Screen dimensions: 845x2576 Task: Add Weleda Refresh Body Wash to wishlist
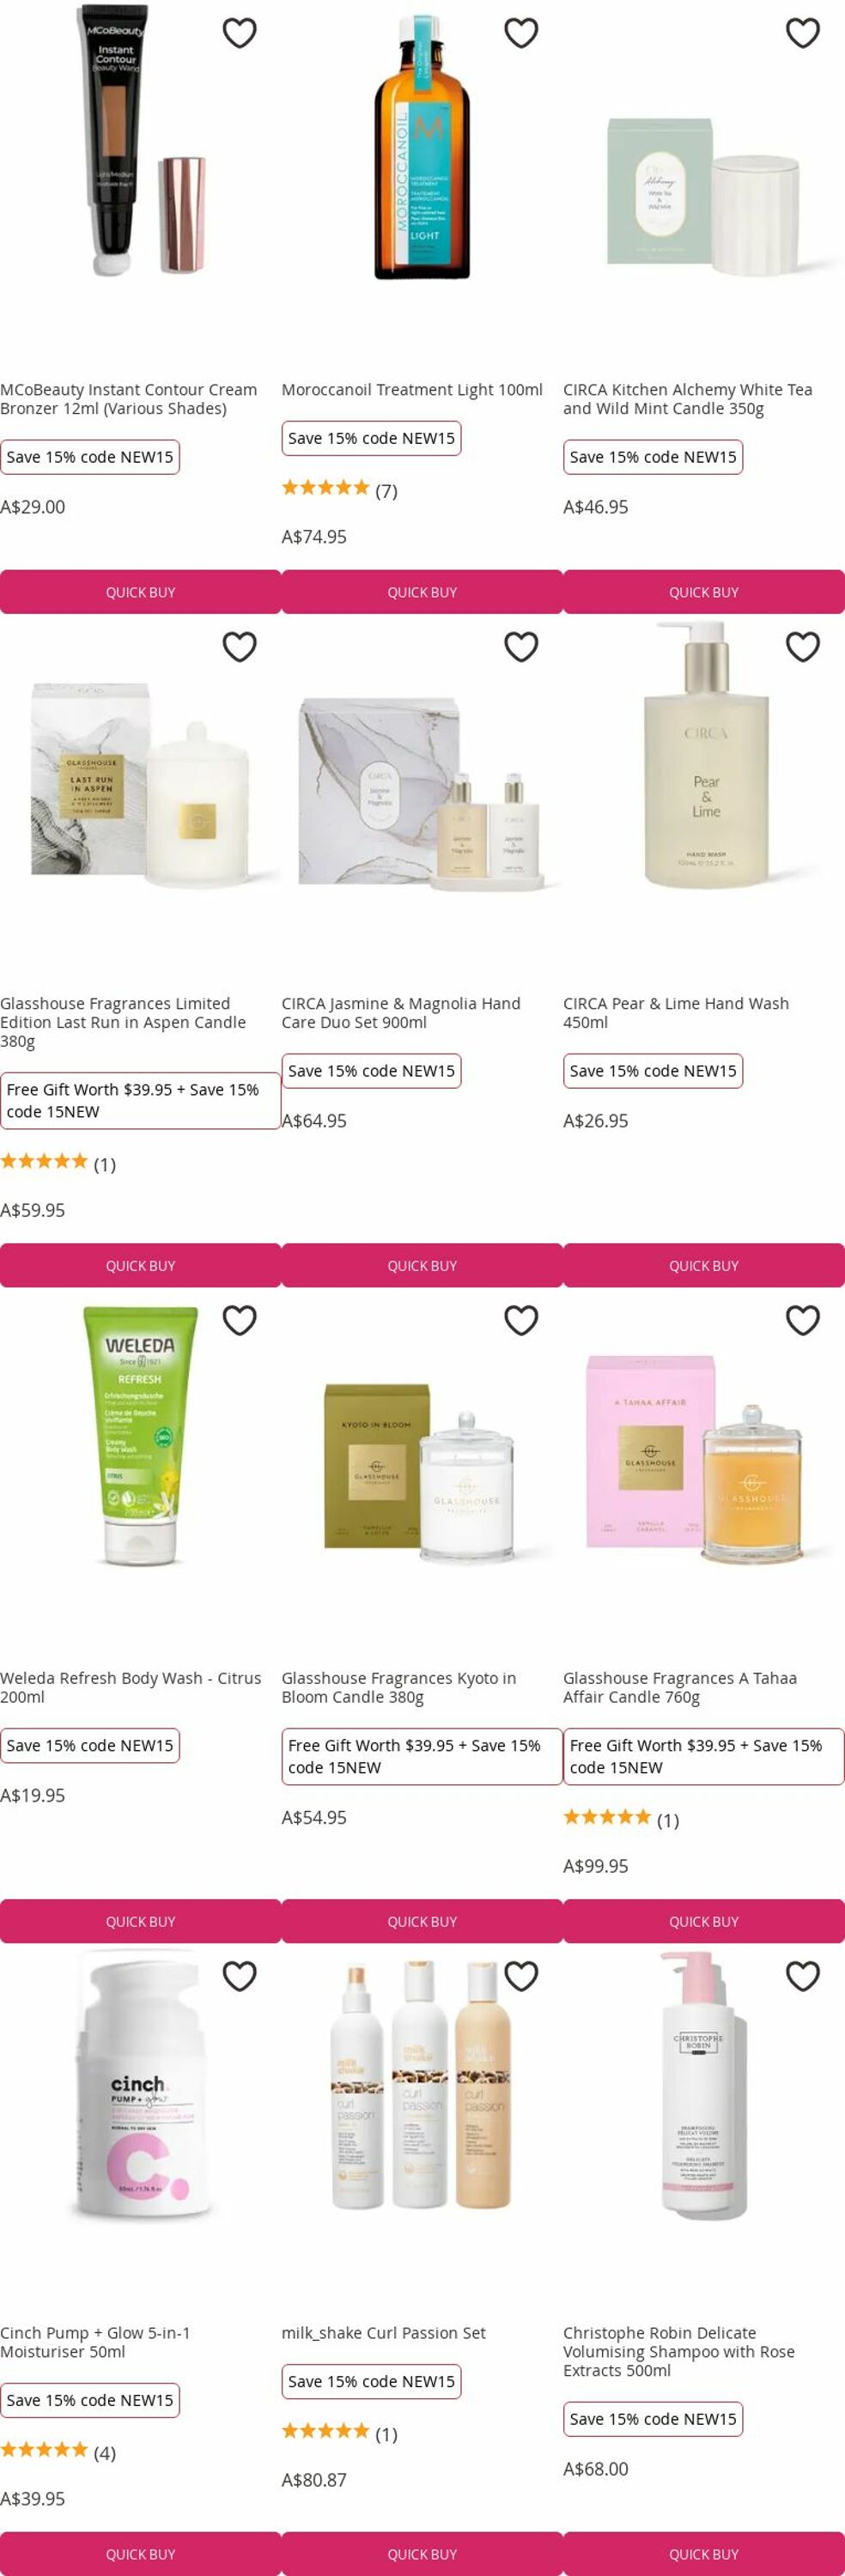(x=239, y=1321)
